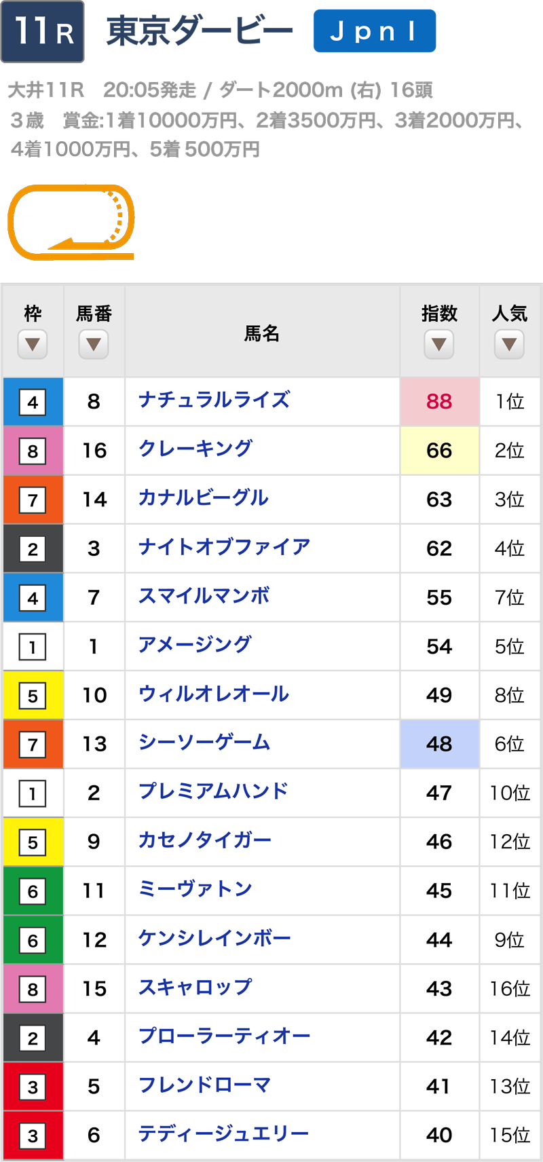This screenshot has height=1162, width=543.
Task: Click yellow frame 5 icon beside ウィルオレオール
Action: 33,696
